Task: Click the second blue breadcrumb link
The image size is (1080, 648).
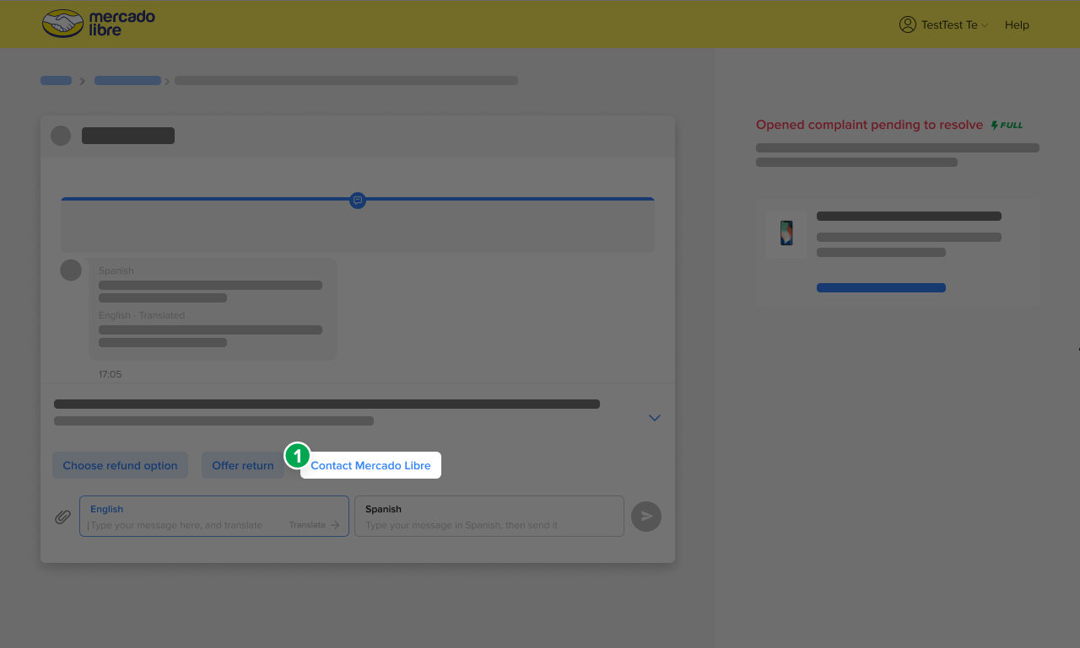Action: coord(127,81)
